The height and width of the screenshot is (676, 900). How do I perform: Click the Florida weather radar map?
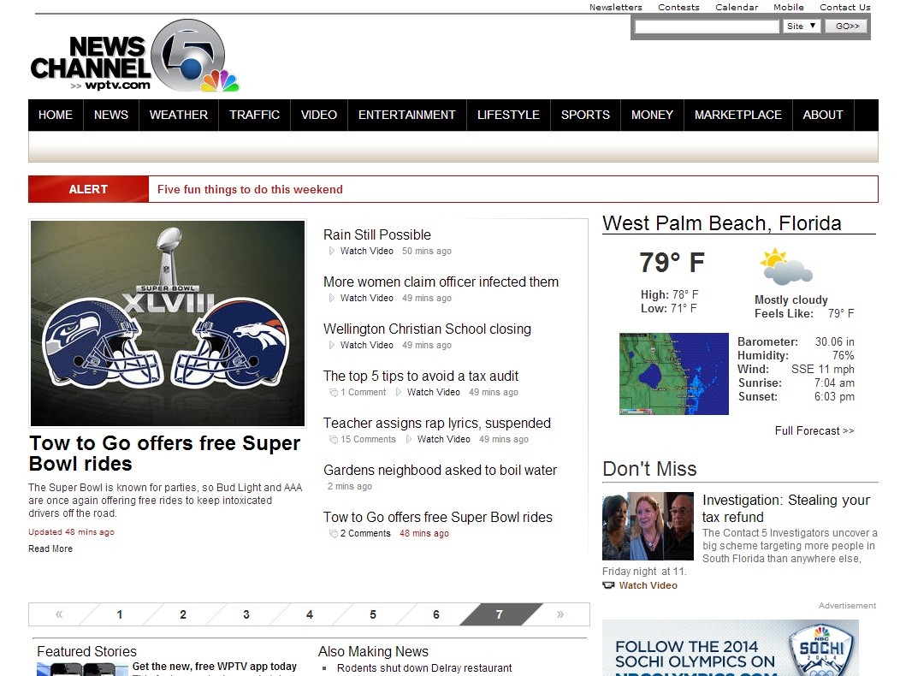[x=674, y=374]
